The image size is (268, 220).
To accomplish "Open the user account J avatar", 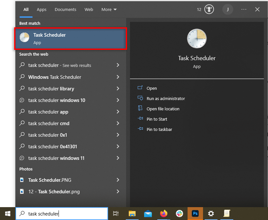I will click(x=228, y=10).
